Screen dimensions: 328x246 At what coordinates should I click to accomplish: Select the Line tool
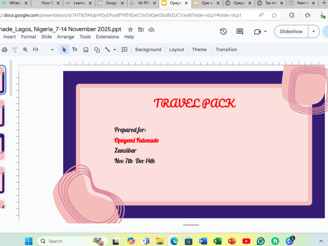(108, 50)
